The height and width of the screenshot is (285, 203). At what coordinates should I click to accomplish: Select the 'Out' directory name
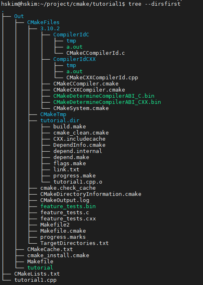(19, 16)
